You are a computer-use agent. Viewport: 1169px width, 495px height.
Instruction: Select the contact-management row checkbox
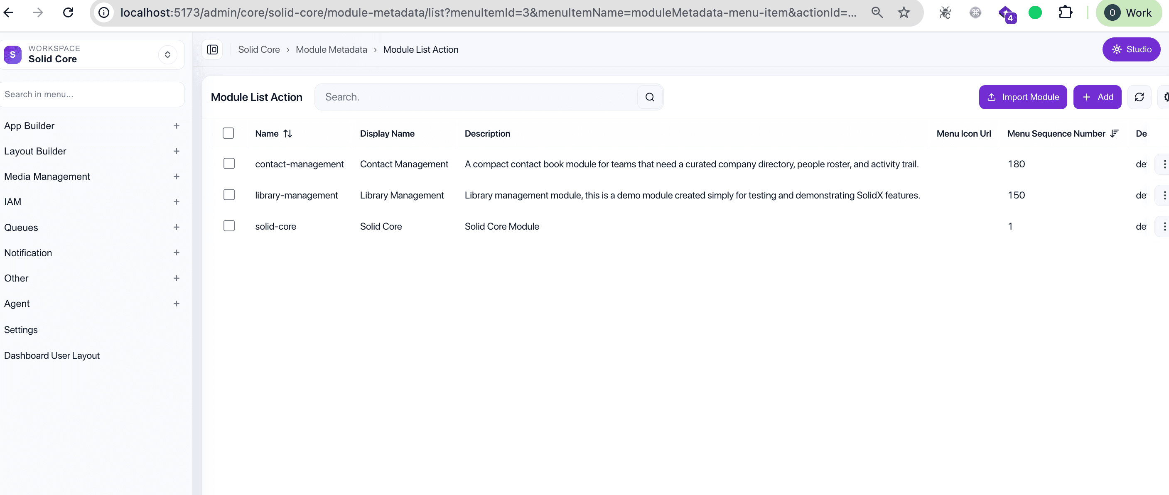pyautogui.click(x=229, y=163)
